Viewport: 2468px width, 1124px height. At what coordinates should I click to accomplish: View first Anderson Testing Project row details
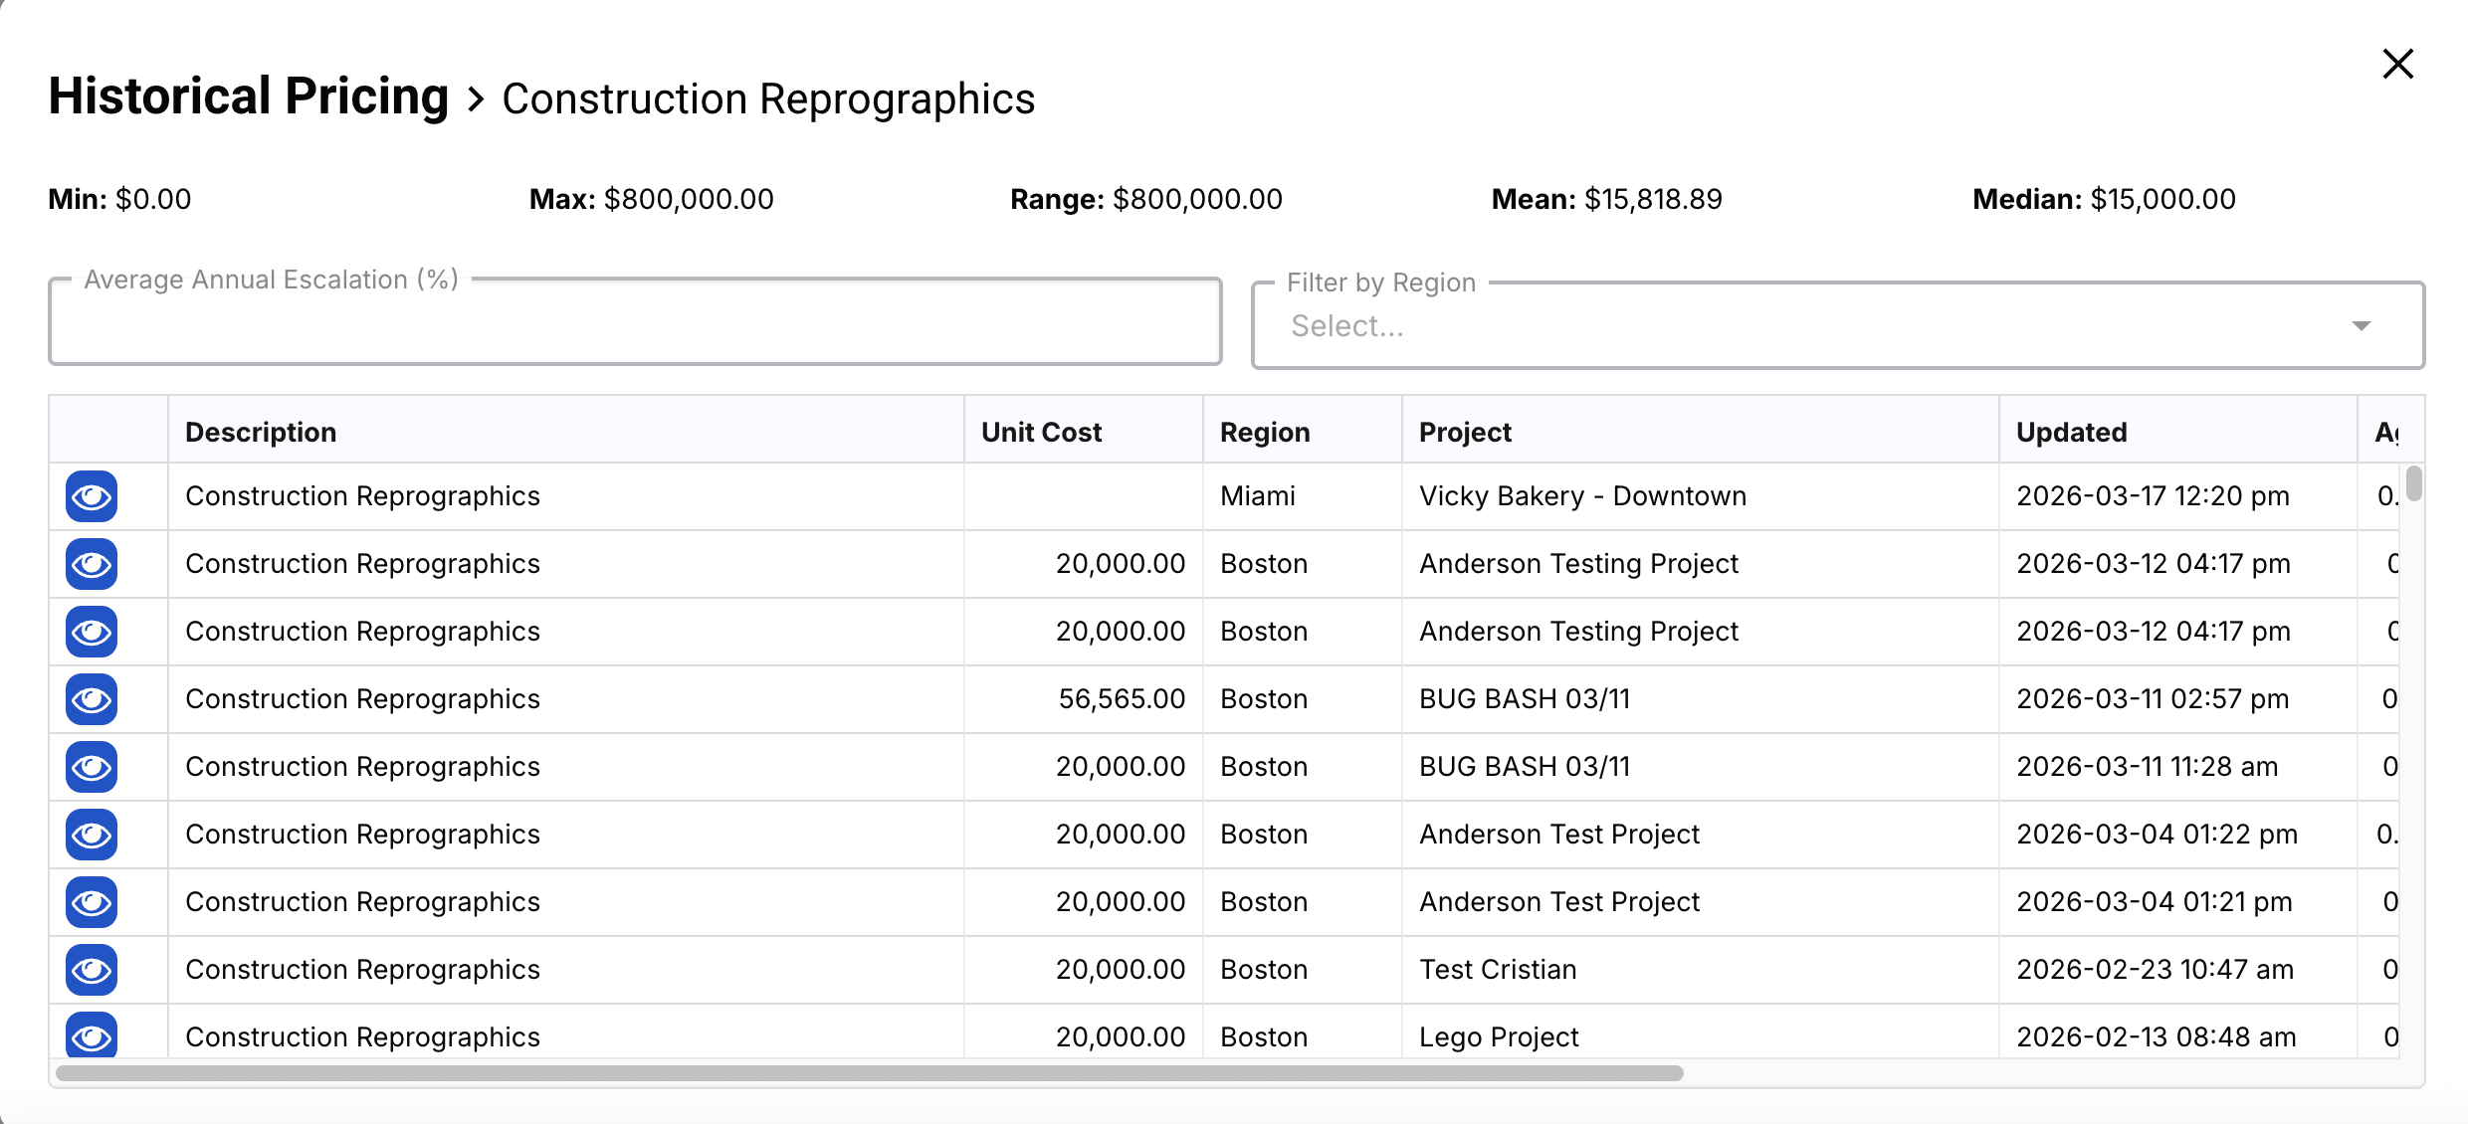[92, 564]
